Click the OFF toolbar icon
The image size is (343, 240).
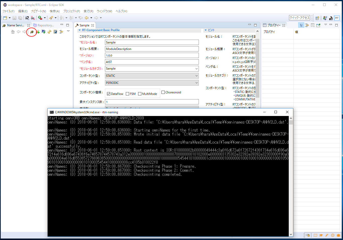pyautogui.click(x=33, y=18)
